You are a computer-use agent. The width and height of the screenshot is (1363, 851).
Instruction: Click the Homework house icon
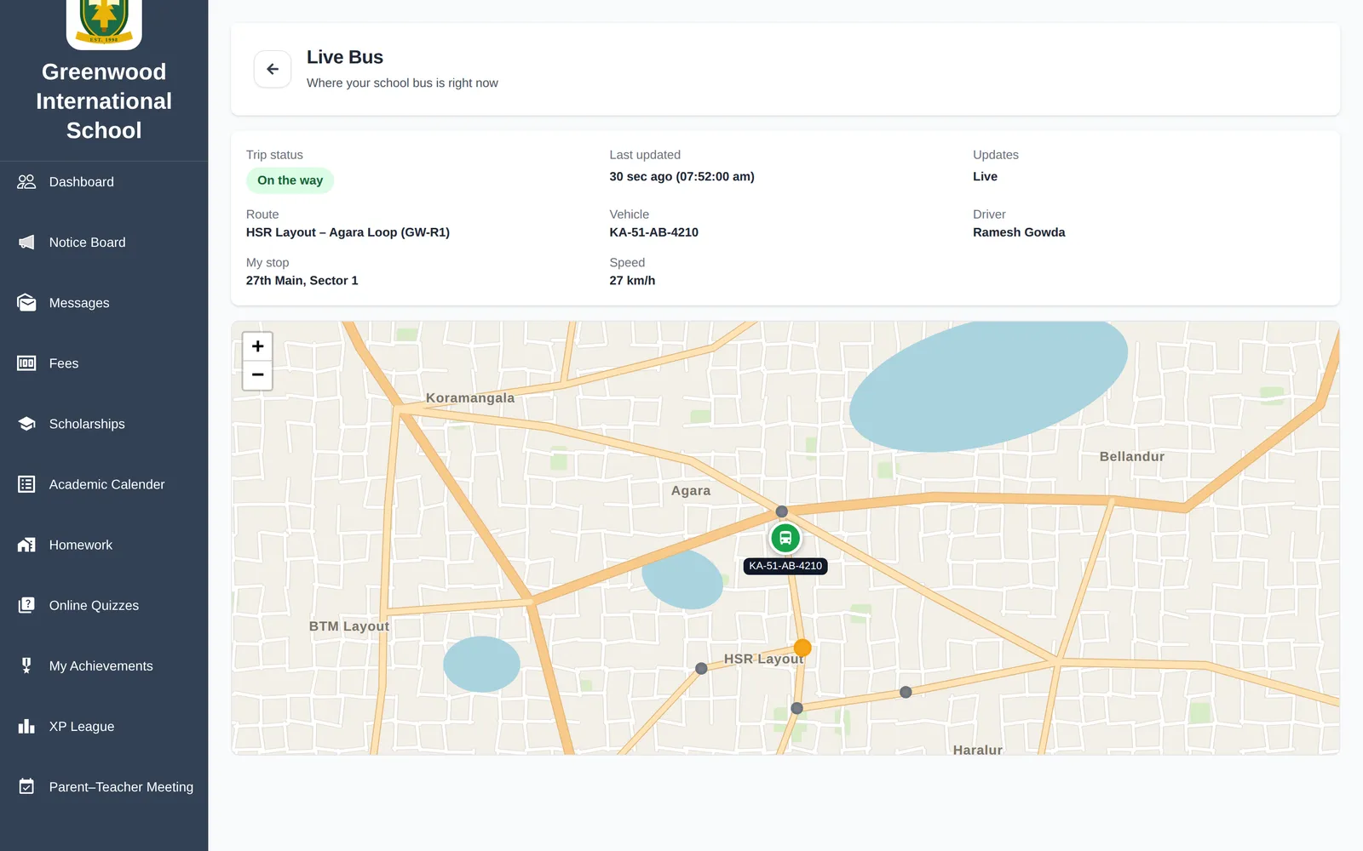(26, 545)
